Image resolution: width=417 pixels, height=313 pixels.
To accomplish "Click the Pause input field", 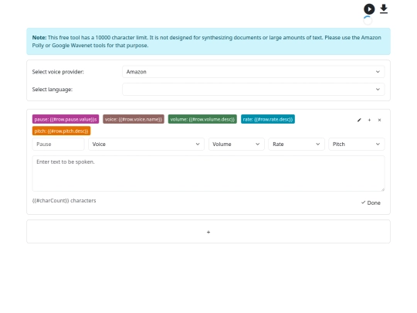I will point(58,145).
